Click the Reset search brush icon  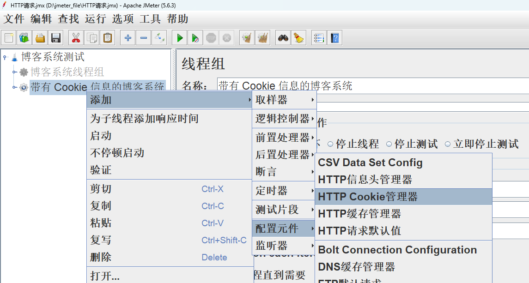pos(298,38)
